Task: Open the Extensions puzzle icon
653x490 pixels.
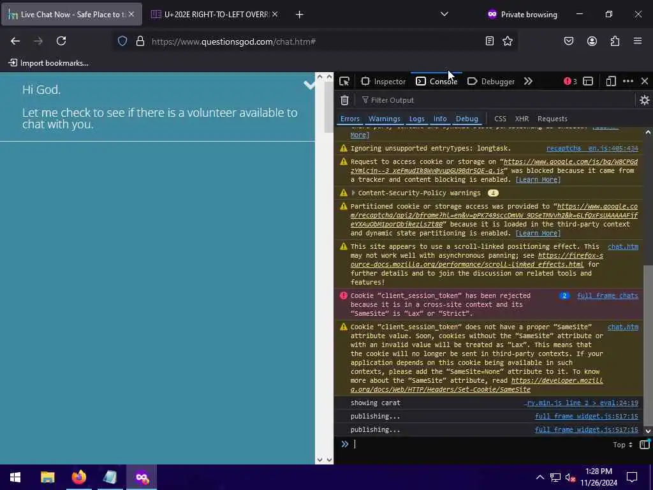Action: point(615,41)
